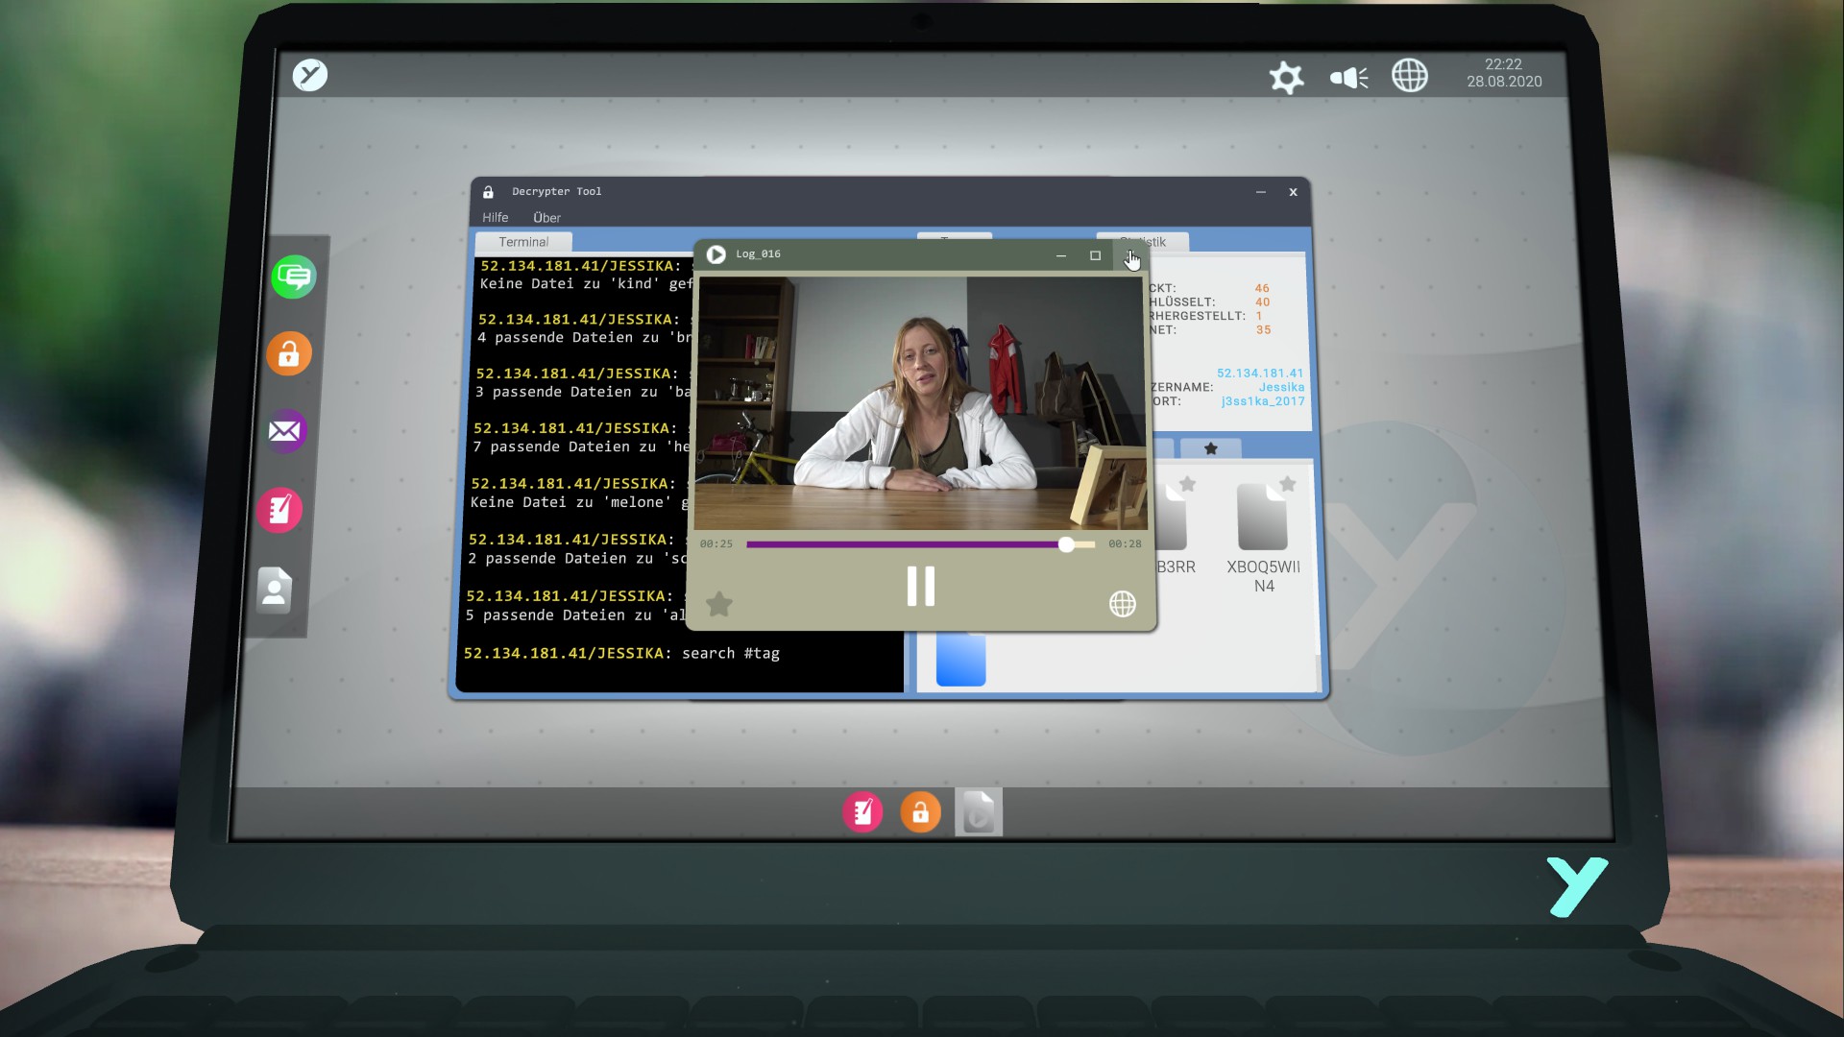This screenshot has width=1844, height=1037.
Task: Switch to the starred files tab
Action: 1211,448
